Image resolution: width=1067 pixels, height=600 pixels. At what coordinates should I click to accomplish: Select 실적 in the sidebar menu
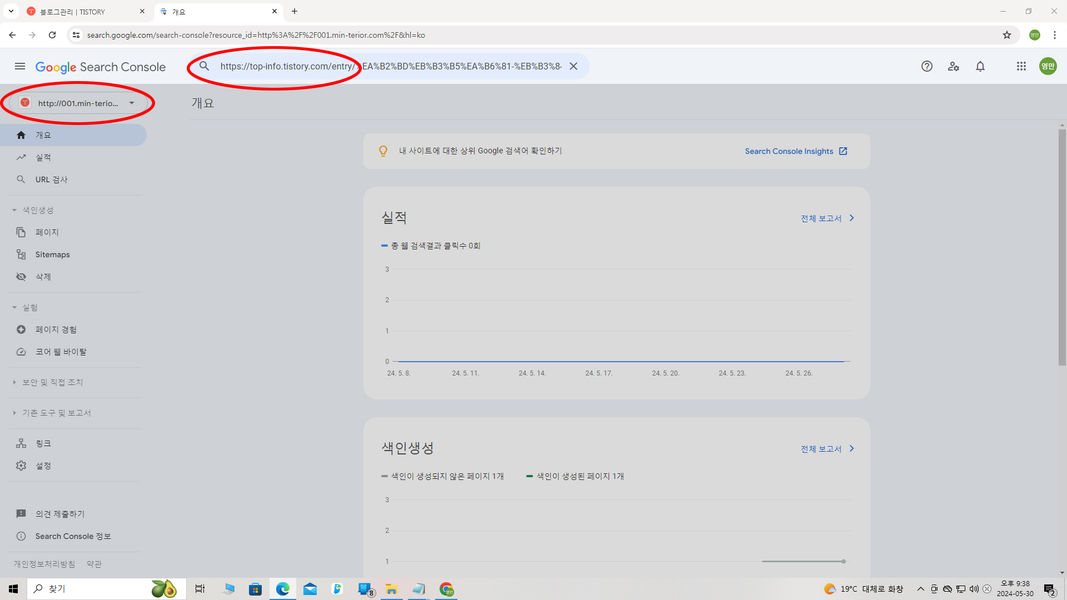[x=43, y=157]
